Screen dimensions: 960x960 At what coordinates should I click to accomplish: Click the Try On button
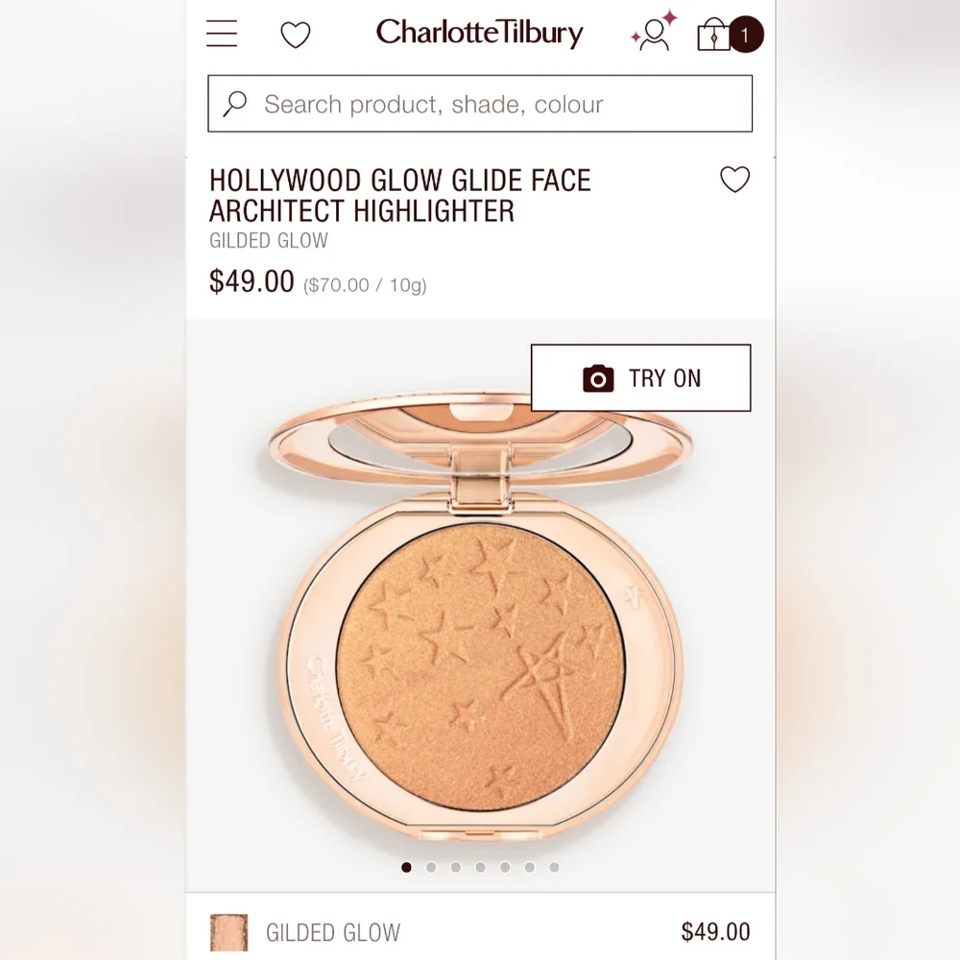[x=640, y=377]
